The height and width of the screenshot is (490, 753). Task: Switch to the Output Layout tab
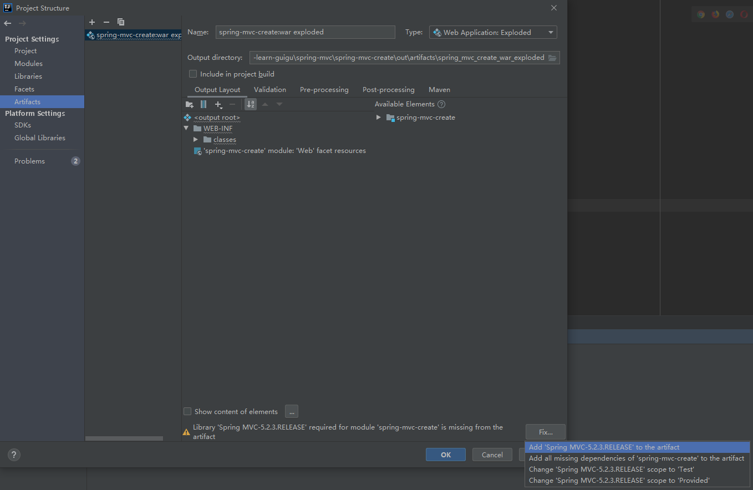click(x=217, y=90)
